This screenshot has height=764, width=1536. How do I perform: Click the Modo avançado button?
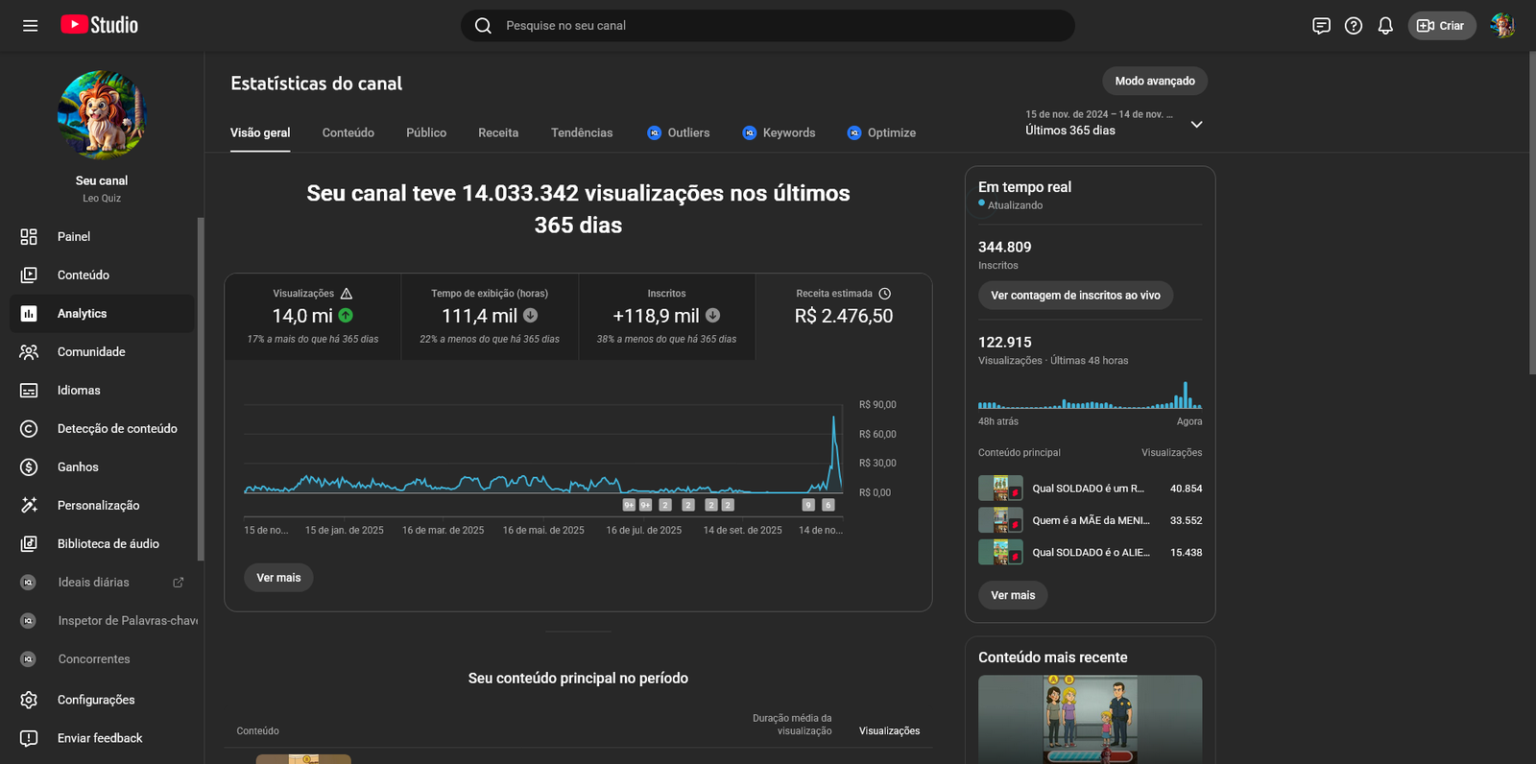point(1154,82)
